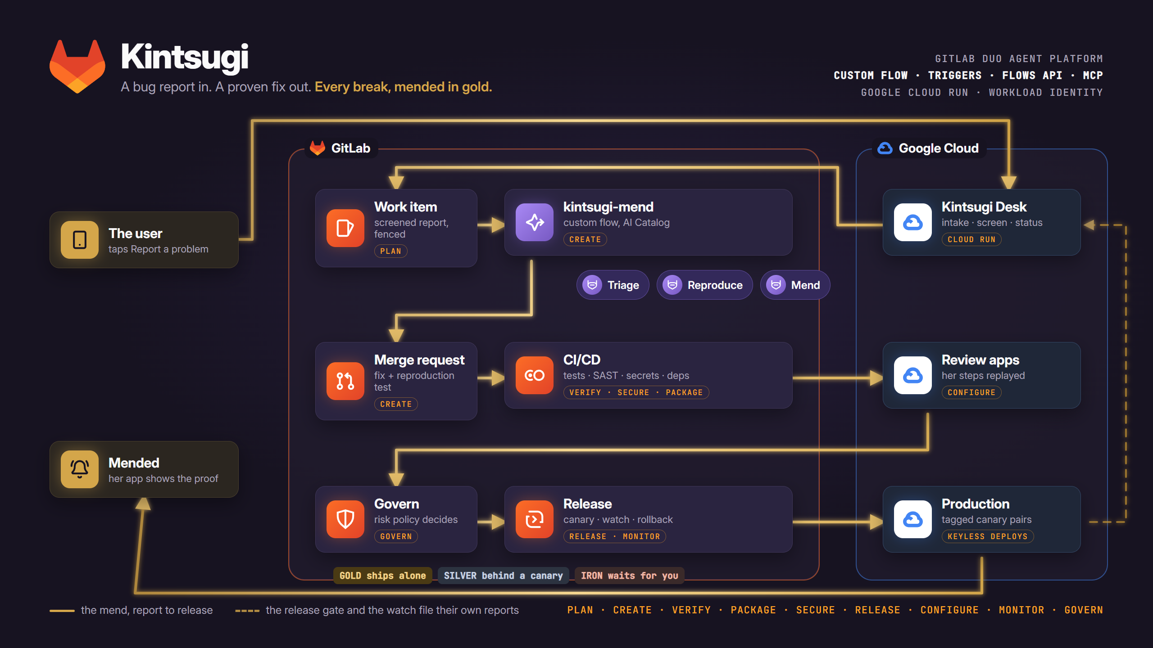
Task: Click MONITOR in the bottom stage list
Action: 1021,610
